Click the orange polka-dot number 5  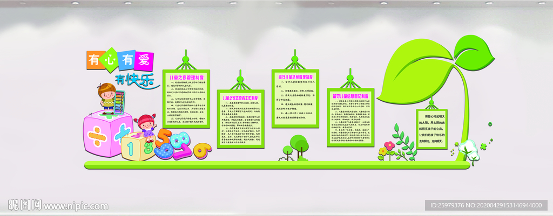163,139
